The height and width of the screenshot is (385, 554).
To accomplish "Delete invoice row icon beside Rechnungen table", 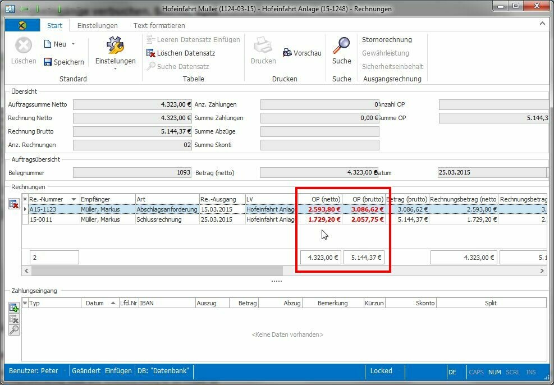I will point(14,204).
